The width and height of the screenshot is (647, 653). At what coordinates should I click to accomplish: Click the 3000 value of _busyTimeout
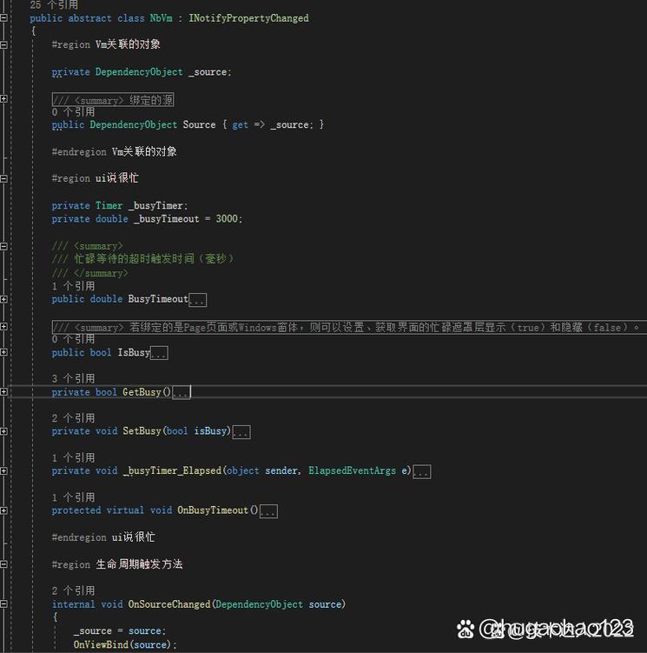[227, 218]
